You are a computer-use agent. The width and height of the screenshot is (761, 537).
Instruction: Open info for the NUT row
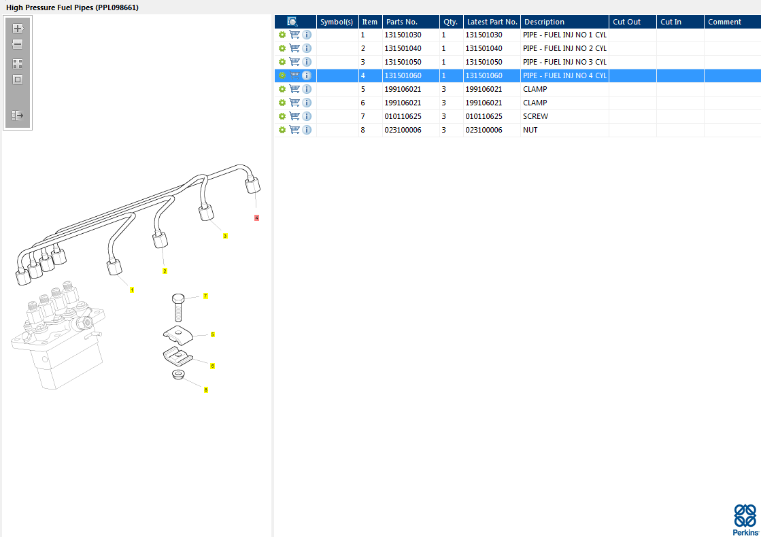307,130
